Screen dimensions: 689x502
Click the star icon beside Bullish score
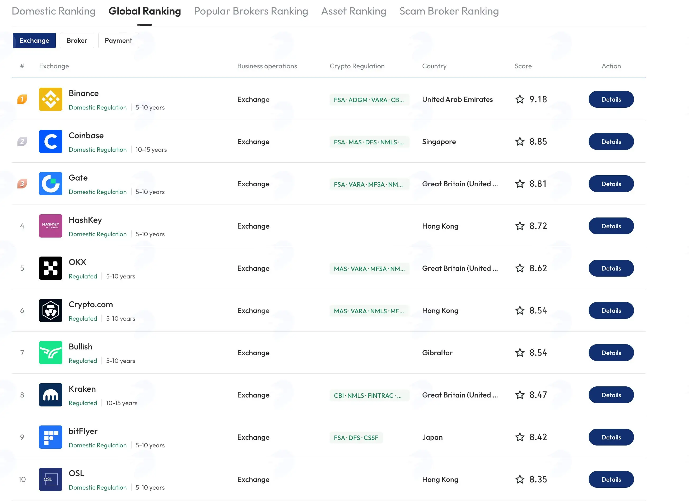click(520, 353)
